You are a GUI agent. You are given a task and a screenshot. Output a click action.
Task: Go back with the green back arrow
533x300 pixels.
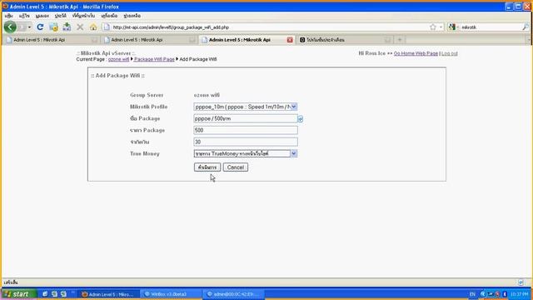pos(10,27)
